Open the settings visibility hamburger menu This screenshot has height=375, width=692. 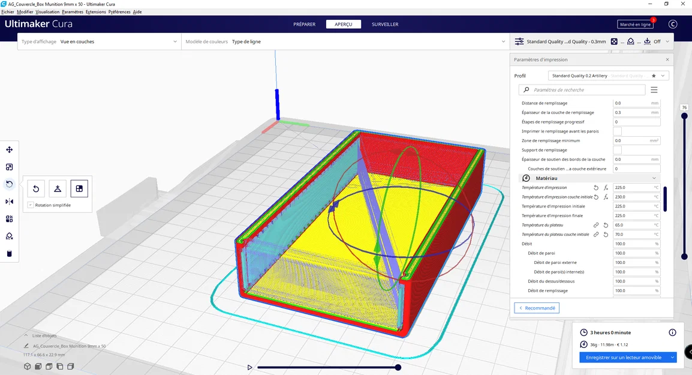[654, 89]
